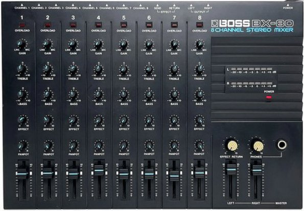Click channel number 7 heading
304x211 pixels.
click(x=174, y=18)
